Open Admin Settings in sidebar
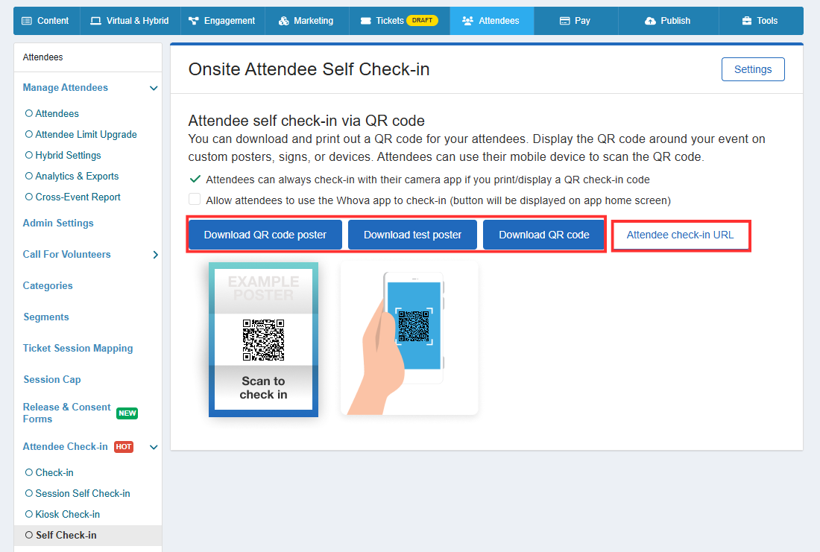Viewport: 820px width, 552px height. 58,223
